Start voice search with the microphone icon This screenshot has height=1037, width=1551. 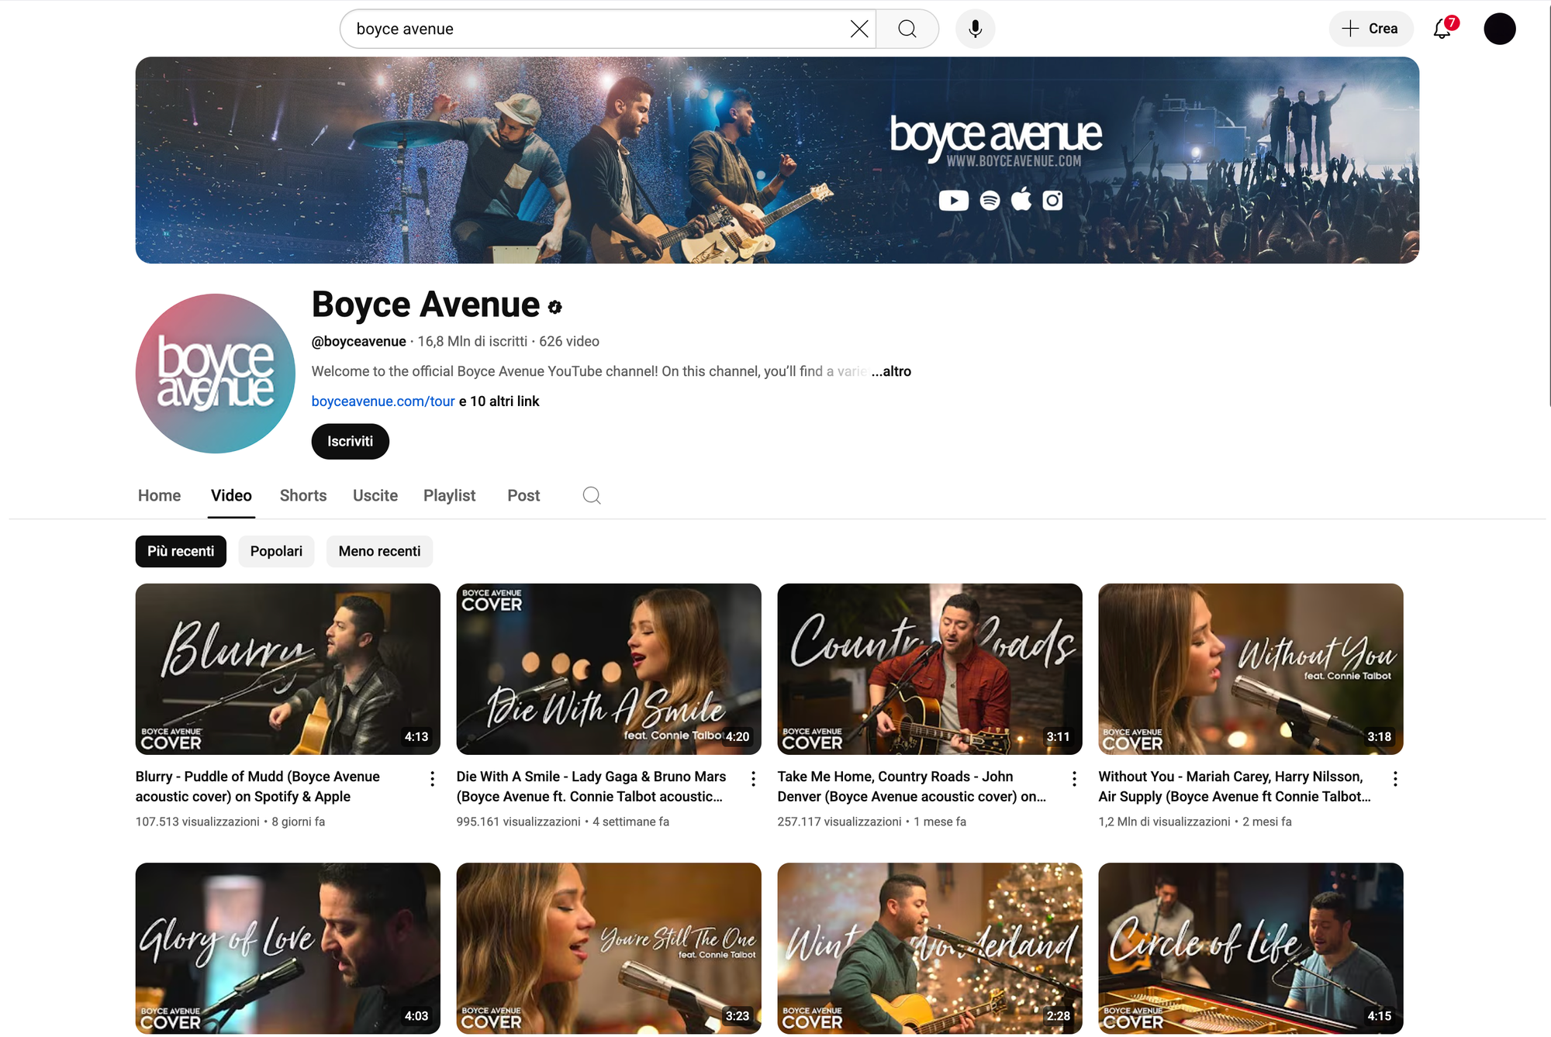tap(975, 29)
